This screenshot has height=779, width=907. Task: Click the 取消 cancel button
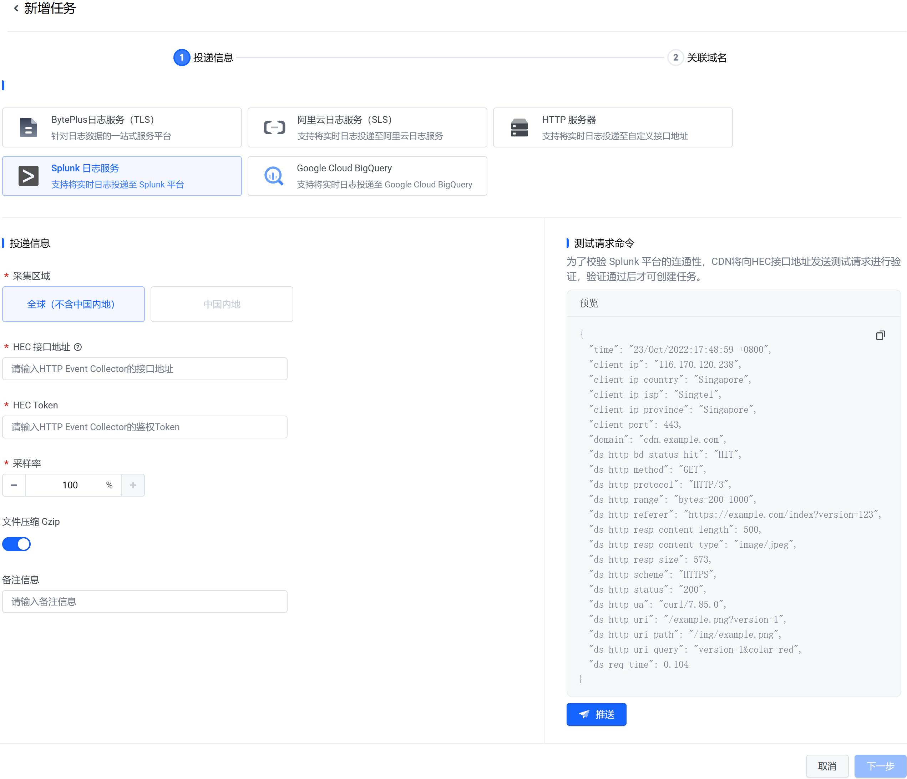point(827,766)
